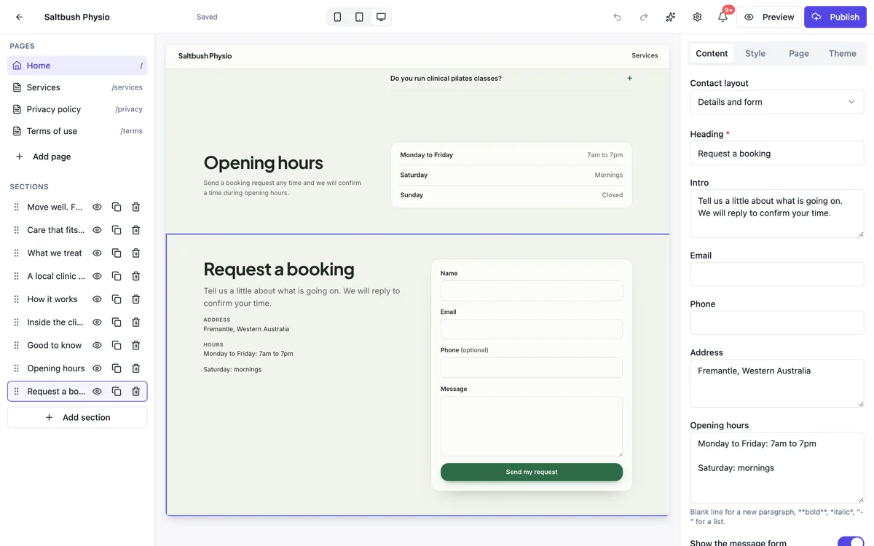Open notifications bell
874x546 pixels.
click(723, 17)
